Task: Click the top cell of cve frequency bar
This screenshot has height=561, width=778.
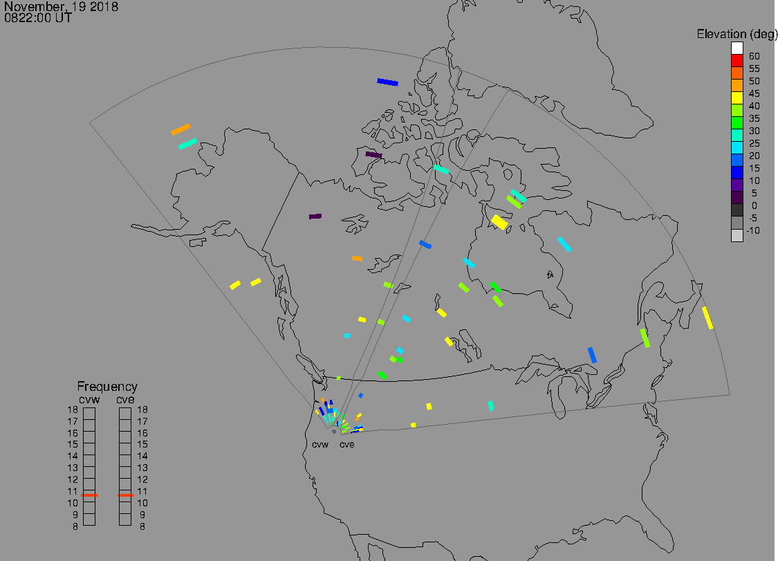Action: point(126,414)
